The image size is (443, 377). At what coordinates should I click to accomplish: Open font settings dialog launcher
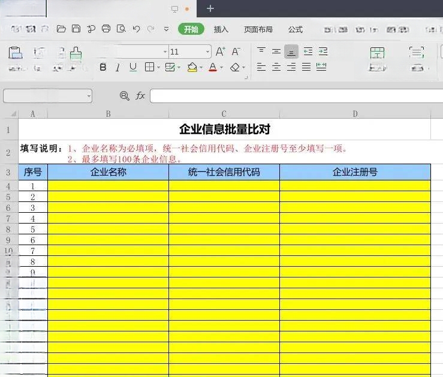(x=246, y=78)
